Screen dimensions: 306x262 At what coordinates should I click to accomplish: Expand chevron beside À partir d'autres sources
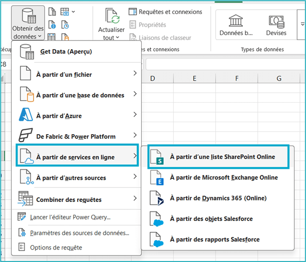[x=135, y=176]
